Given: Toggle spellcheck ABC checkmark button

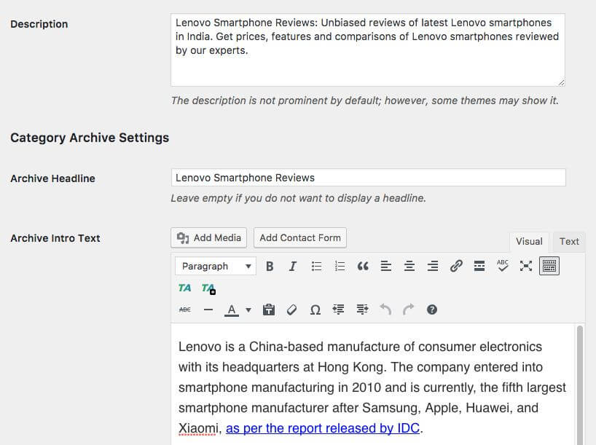Looking at the screenshot, I should [x=503, y=267].
